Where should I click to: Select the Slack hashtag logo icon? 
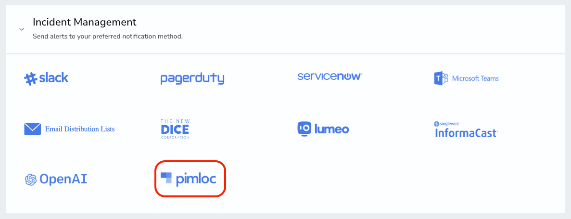pyautogui.click(x=31, y=79)
